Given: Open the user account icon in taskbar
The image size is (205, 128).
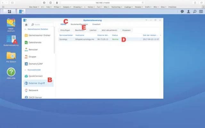Looking at the screenshot, I should [188, 11].
